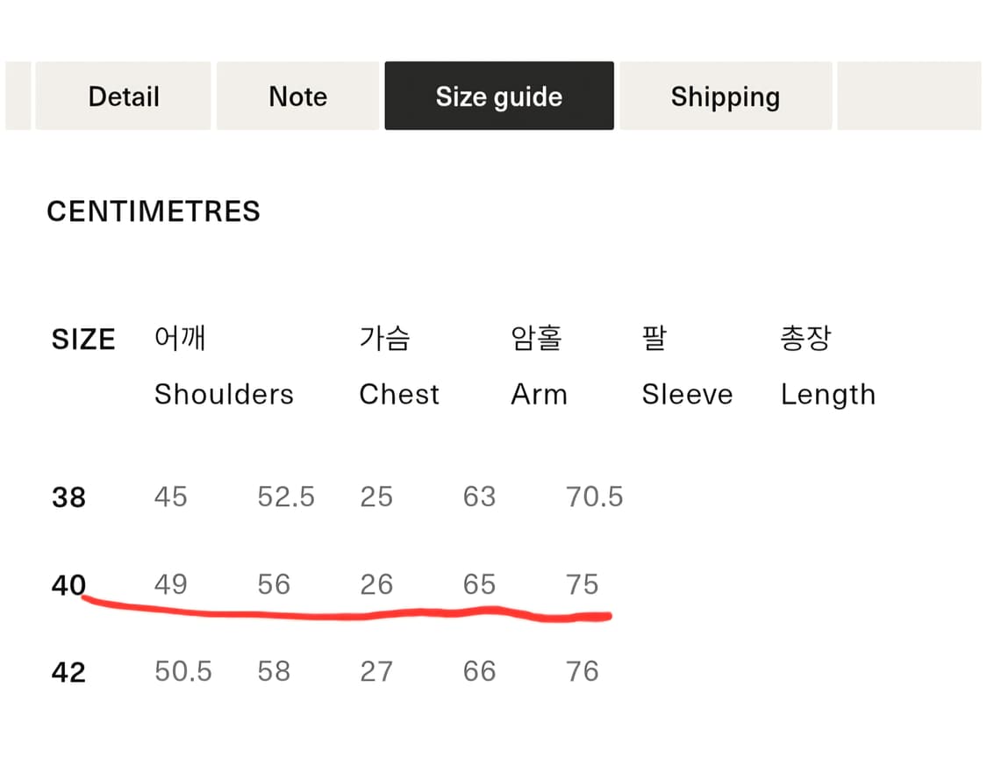Select the 70.5 value in row 38
The height and width of the screenshot is (772, 987).
pos(594,497)
